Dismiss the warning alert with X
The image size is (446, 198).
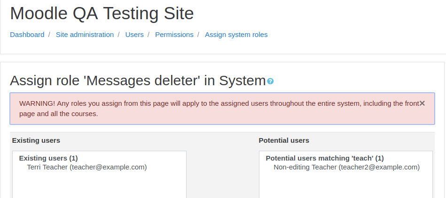(422, 103)
